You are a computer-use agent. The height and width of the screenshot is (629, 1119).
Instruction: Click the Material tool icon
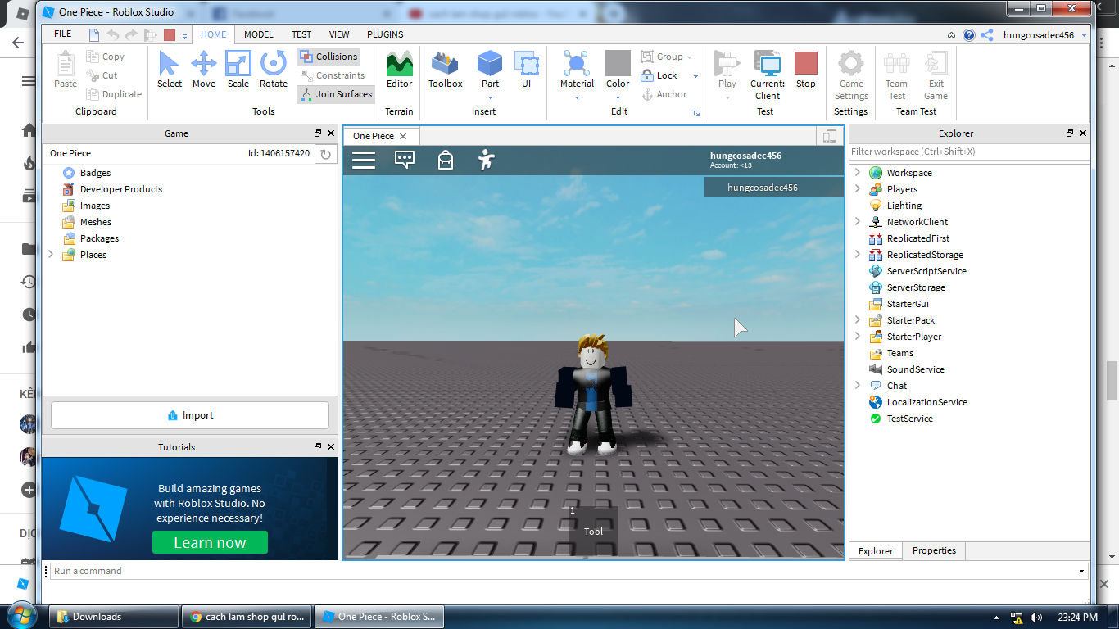point(578,64)
